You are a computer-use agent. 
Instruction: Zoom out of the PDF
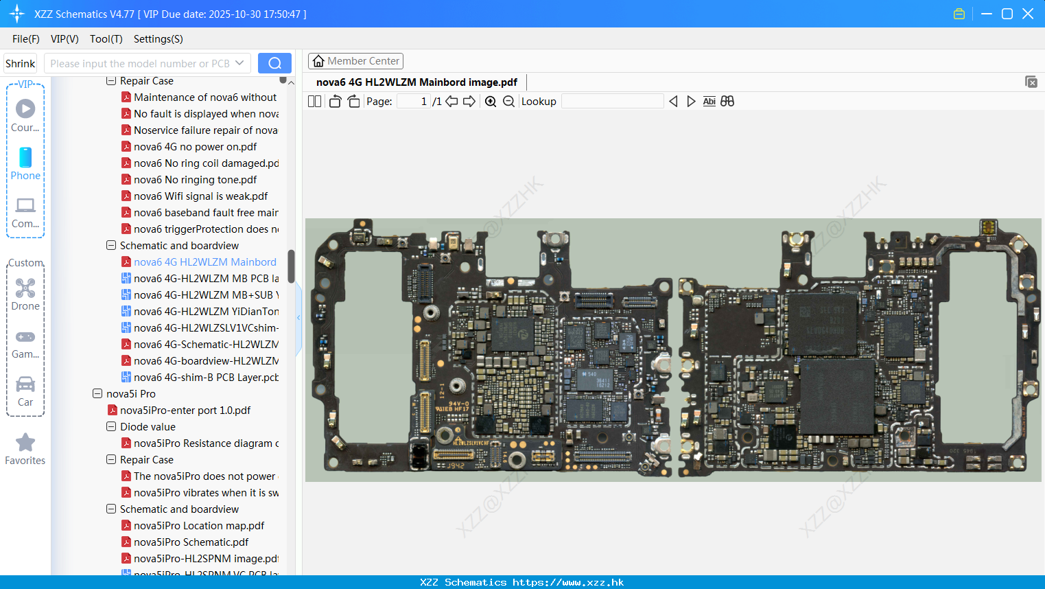pyautogui.click(x=508, y=101)
